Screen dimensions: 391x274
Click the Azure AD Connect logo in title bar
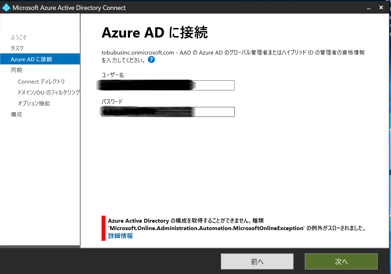point(6,8)
